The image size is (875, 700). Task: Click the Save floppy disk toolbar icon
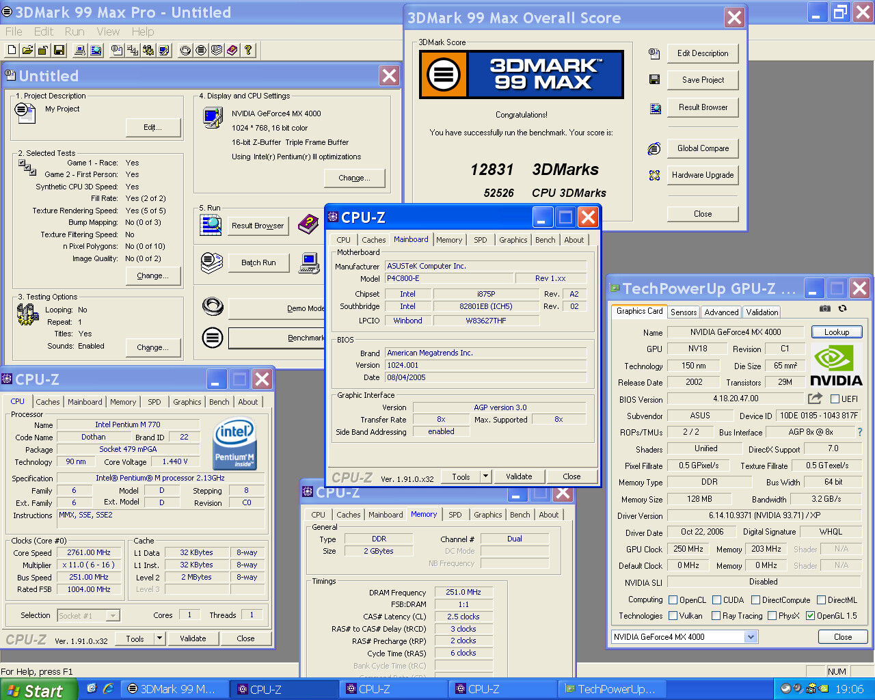coord(59,50)
